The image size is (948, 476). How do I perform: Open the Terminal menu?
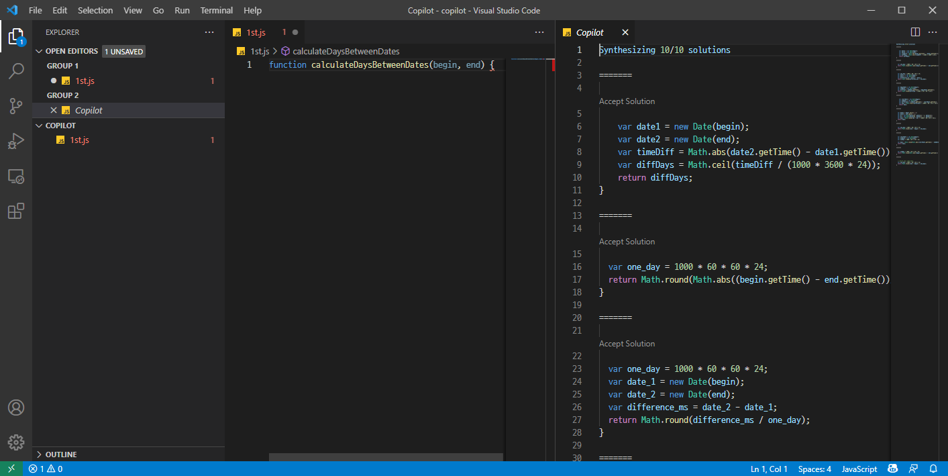point(217,10)
